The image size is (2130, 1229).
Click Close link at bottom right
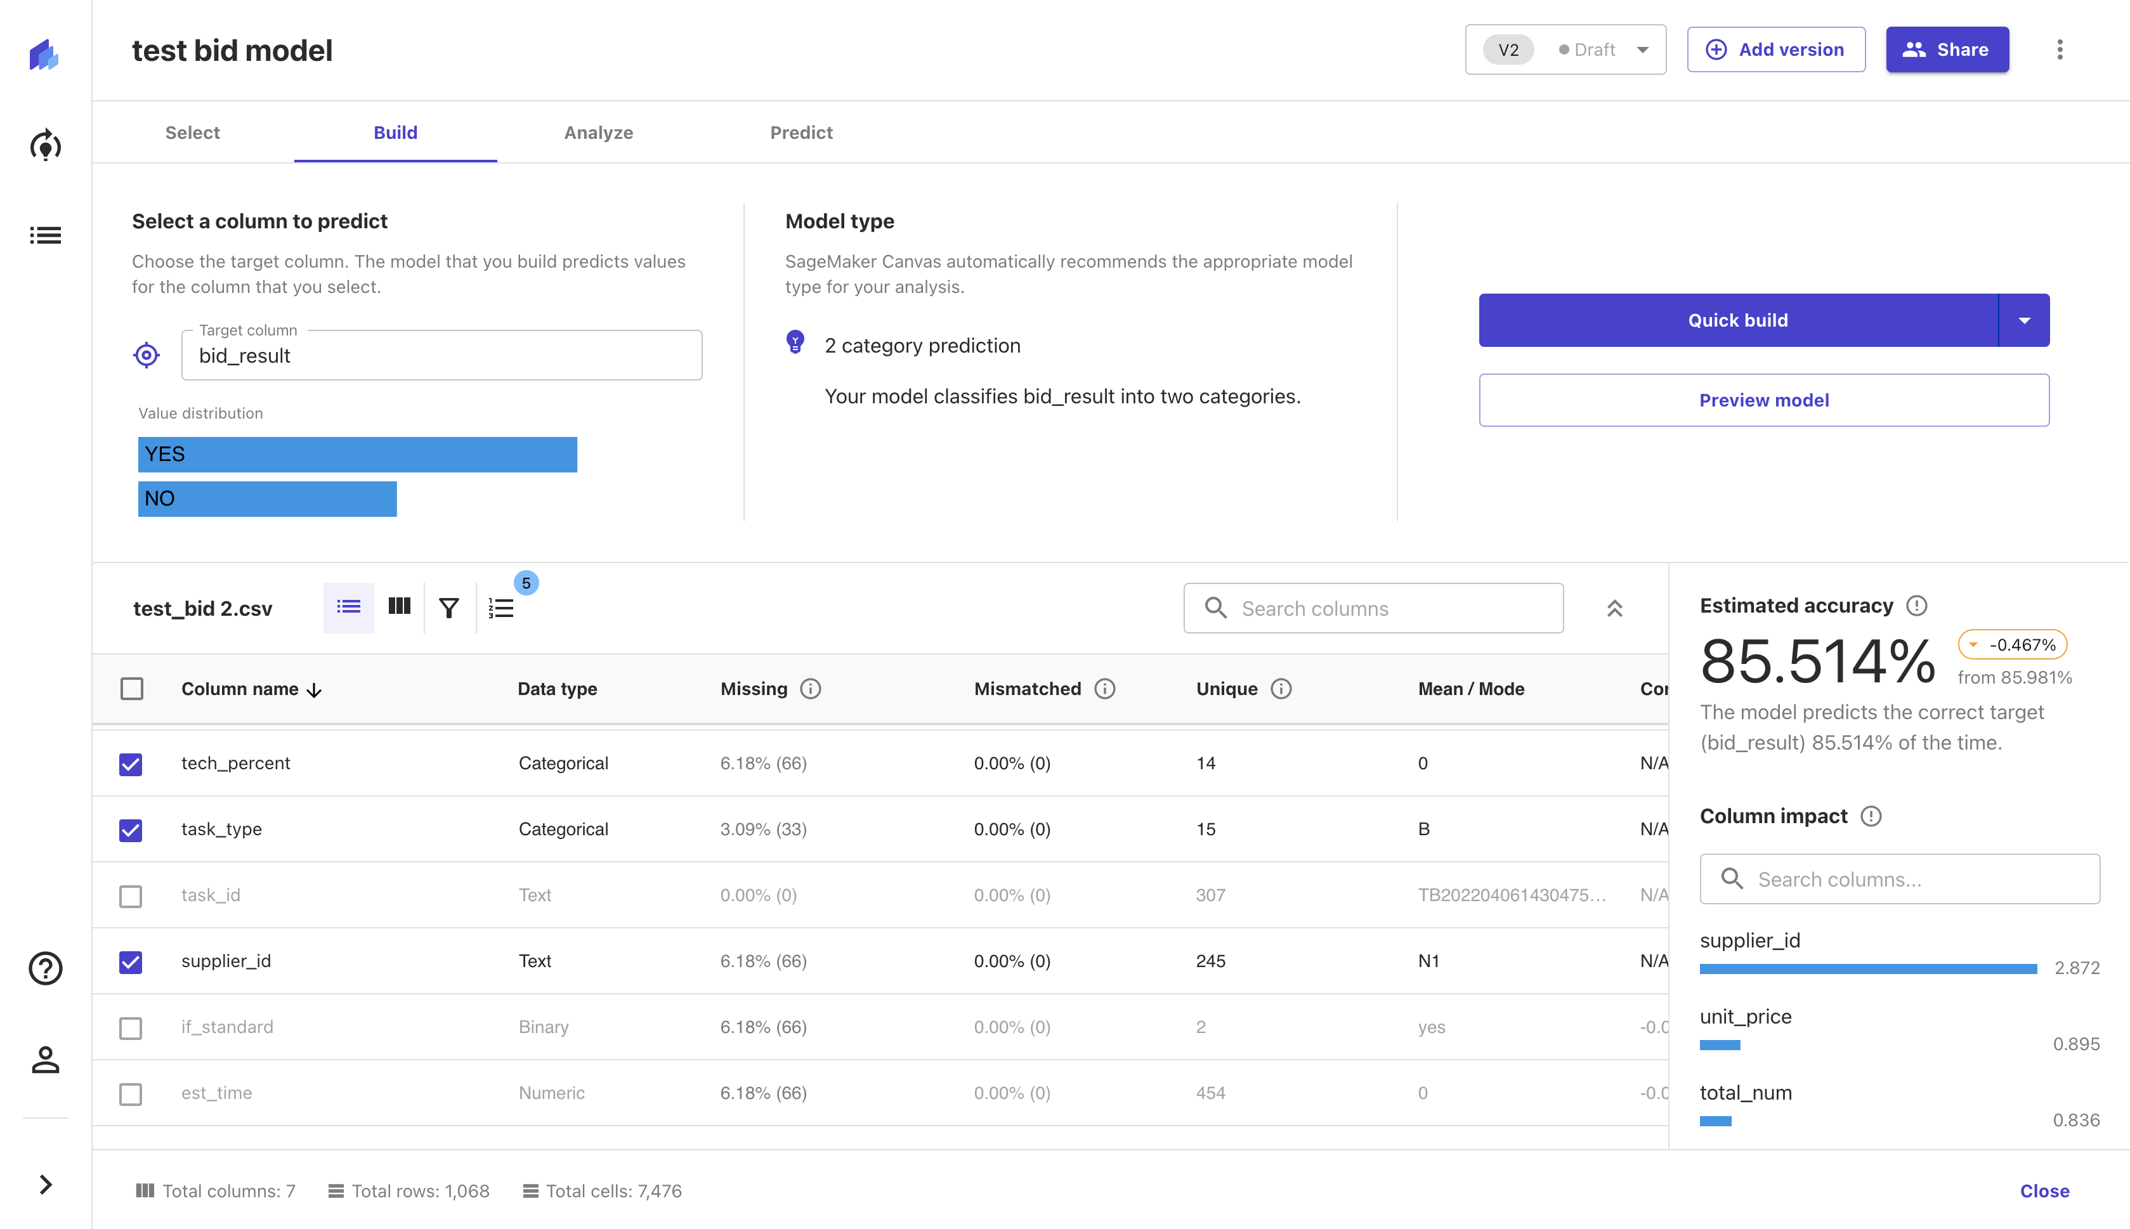click(2044, 1191)
